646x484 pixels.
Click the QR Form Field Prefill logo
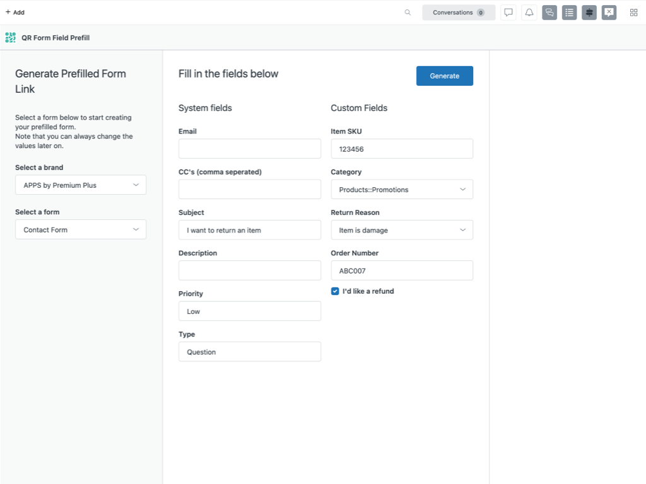pos(10,38)
